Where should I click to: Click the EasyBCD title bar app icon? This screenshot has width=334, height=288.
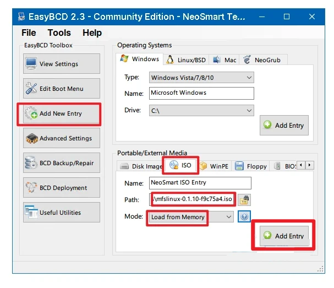tap(21, 17)
